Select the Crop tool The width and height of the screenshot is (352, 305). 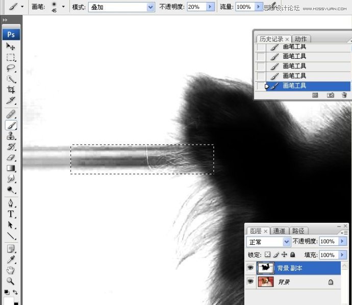tap(10, 90)
